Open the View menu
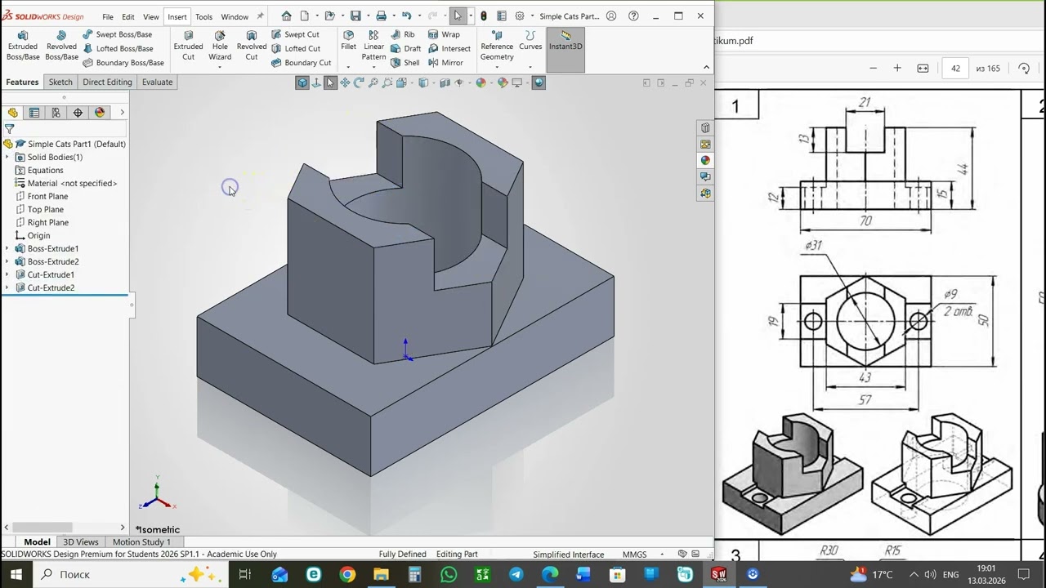This screenshot has width=1046, height=588. pos(151,17)
